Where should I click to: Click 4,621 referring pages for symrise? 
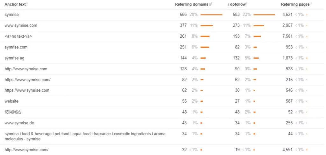[x=287, y=15]
